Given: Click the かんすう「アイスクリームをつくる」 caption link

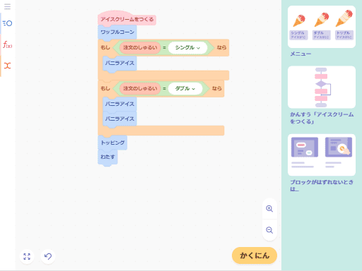Looking at the screenshot, I should tap(322, 118).
